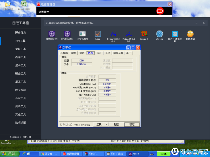
Task: Open the Linx stress test icon
Action: pos(98,34)
